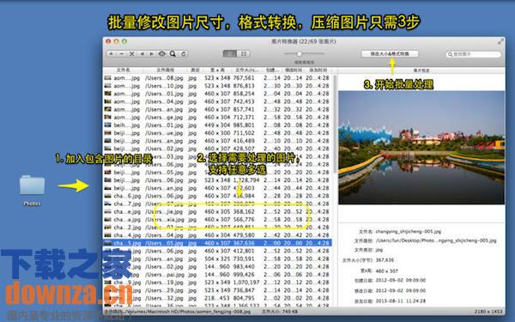Select row with file size 876,813
Screen dimensions: 515x322
point(217,86)
